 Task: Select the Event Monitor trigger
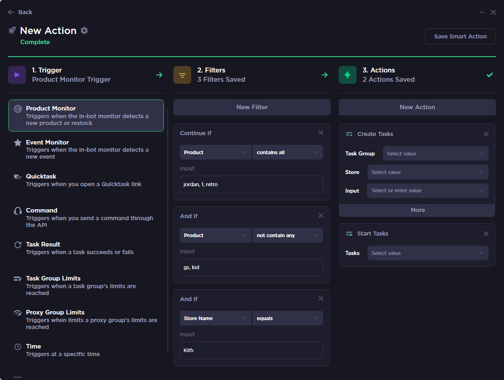point(86,149)
